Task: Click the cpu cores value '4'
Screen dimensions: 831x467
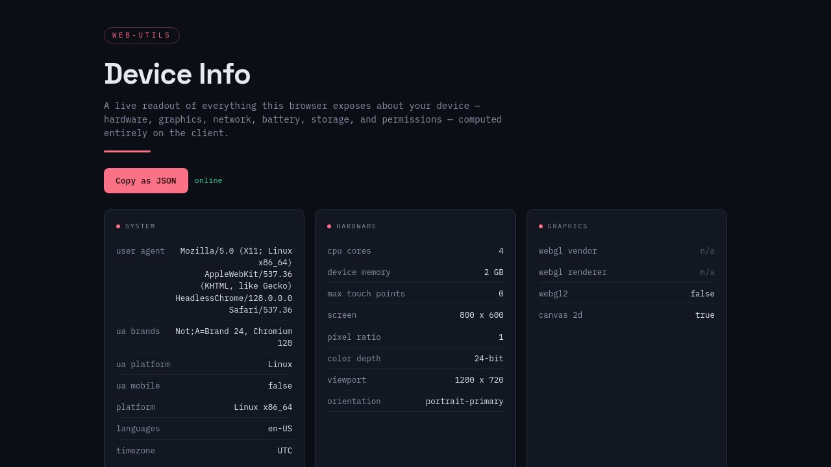Action: 501,251
